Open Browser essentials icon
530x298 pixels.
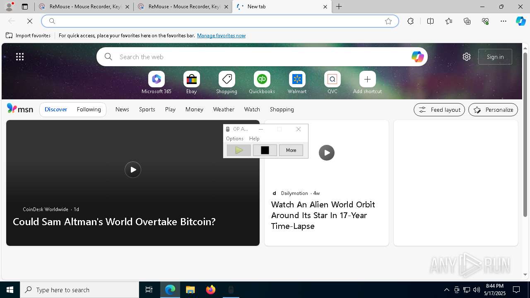(485, 21)
